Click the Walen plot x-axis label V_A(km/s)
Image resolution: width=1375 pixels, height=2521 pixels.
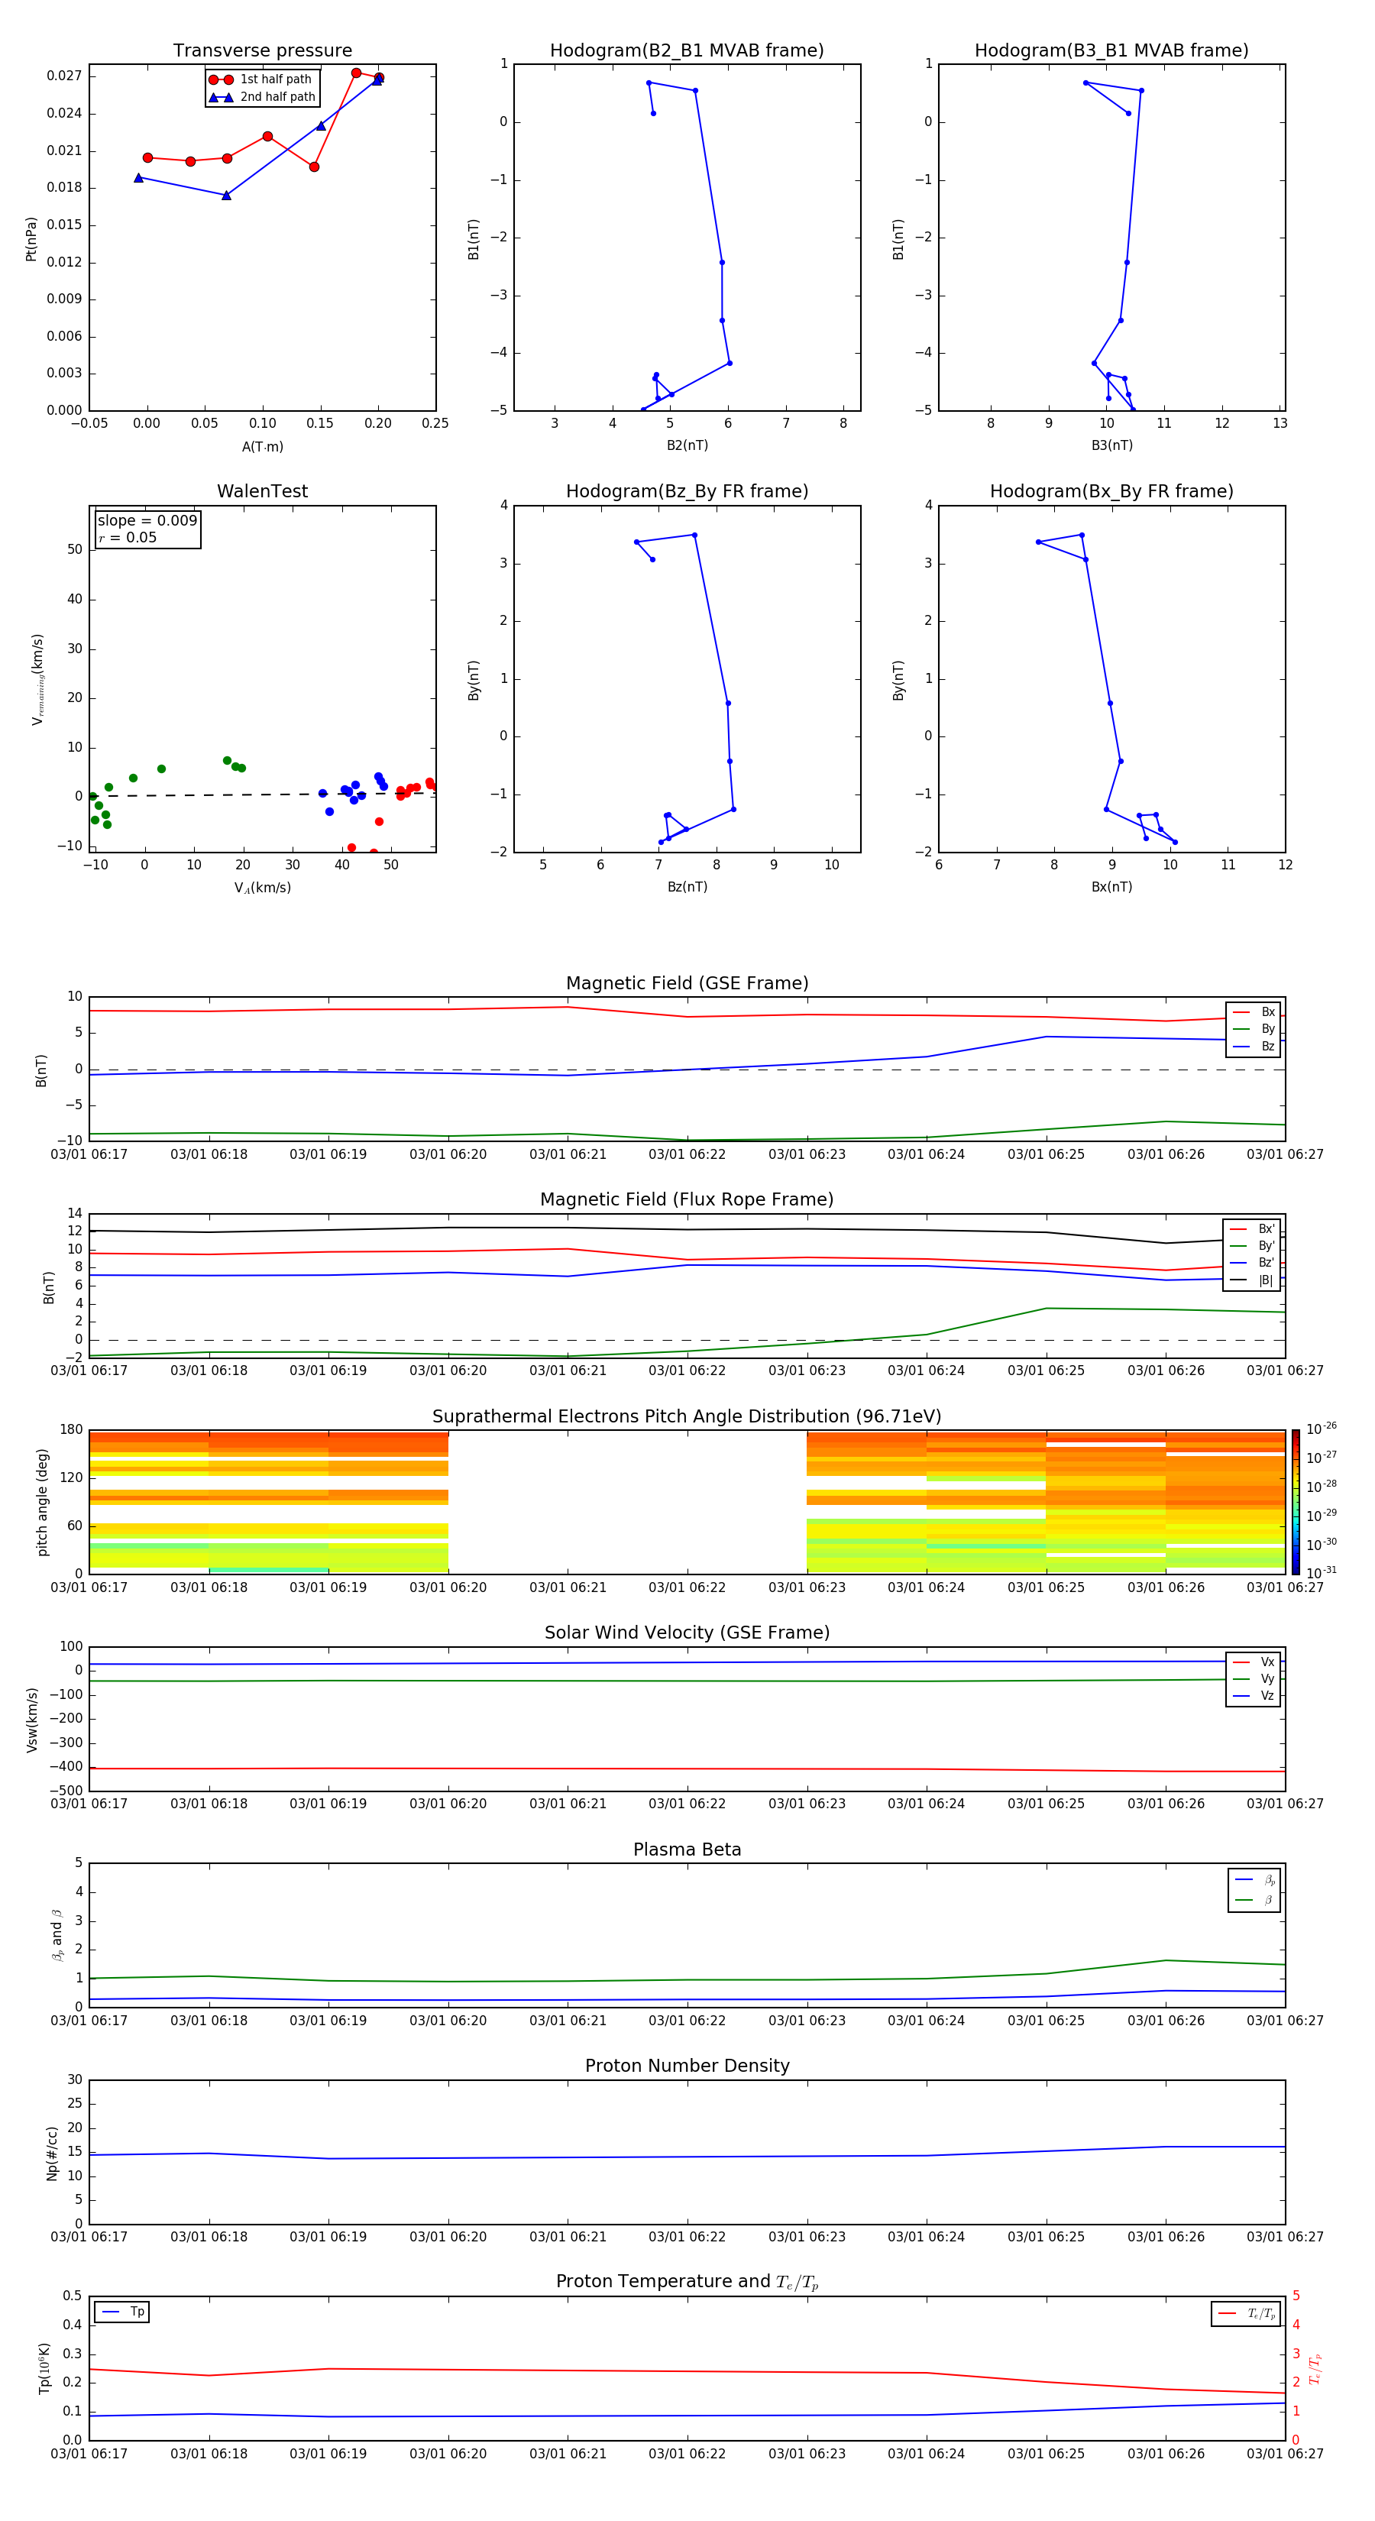pyautogui.click(x=262, y=888)
